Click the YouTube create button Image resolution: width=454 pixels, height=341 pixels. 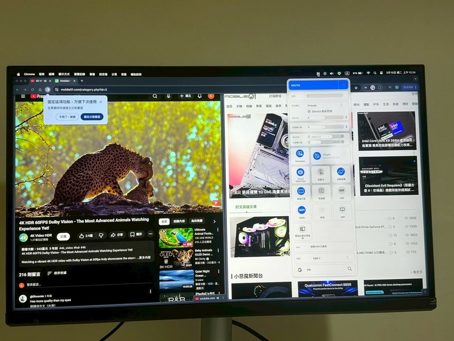click(185, 96)
